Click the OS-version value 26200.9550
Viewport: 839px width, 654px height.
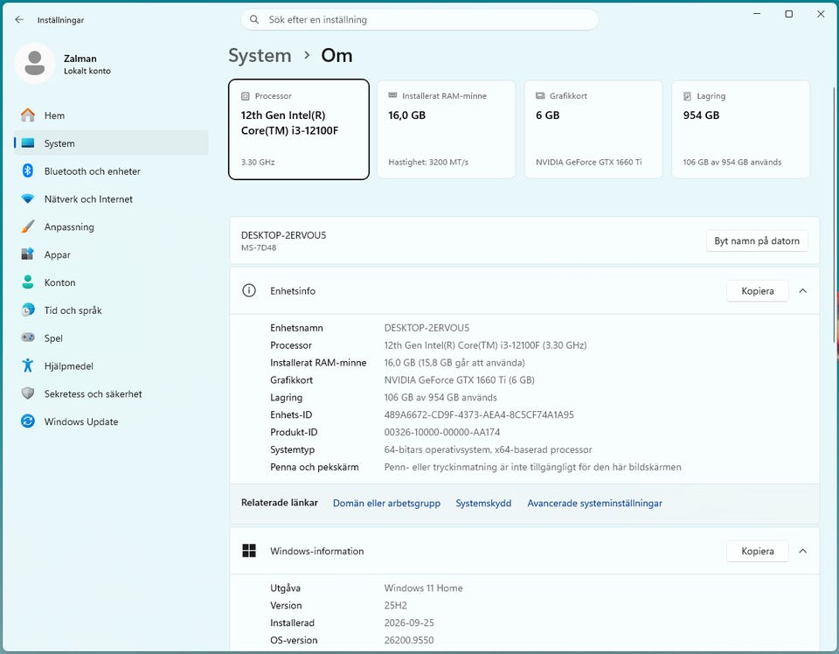tap(409, 640)
